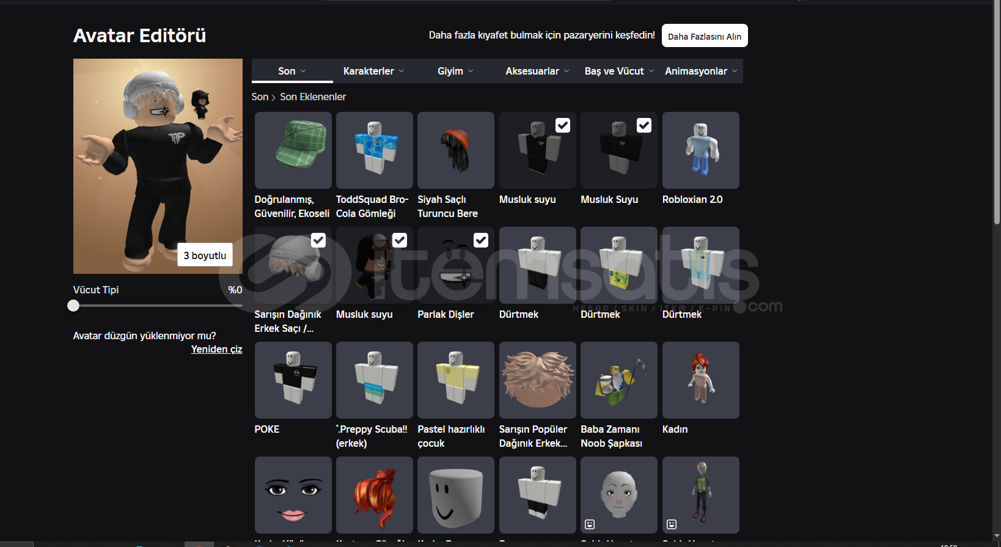Click the Son breadcrumb link

pyautogui.click(x=260, y=97)
